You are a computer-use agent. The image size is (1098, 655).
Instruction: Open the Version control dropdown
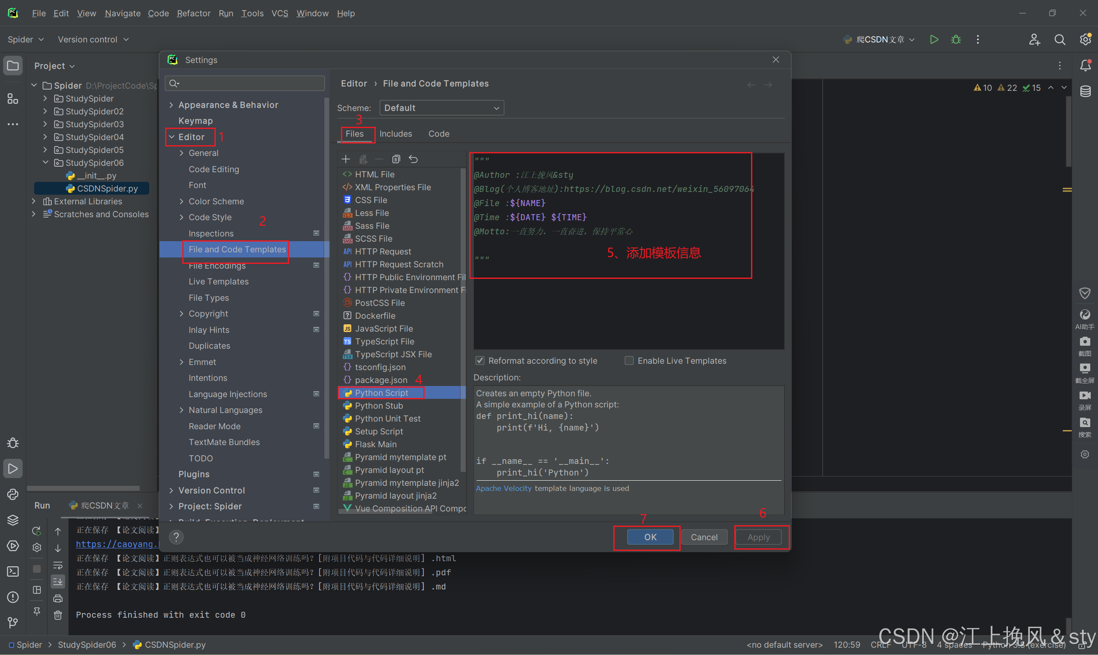(93, 39)
